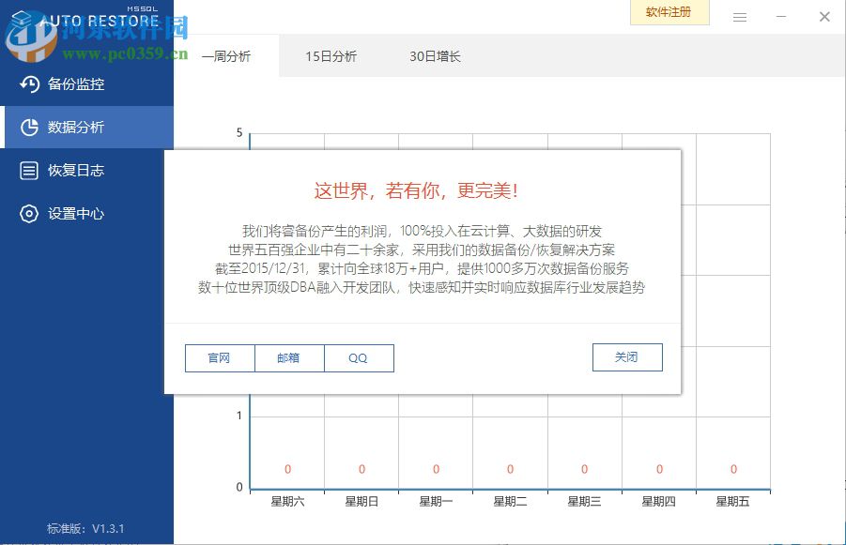Viewport: 846px width, 545px height.
Task: Open the hamburger menu near window controls
Action: pos(740,16)
